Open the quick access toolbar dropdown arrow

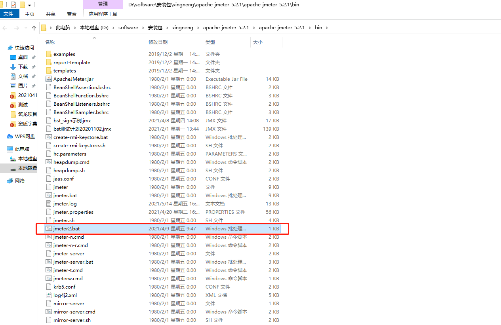coord(30,5)
